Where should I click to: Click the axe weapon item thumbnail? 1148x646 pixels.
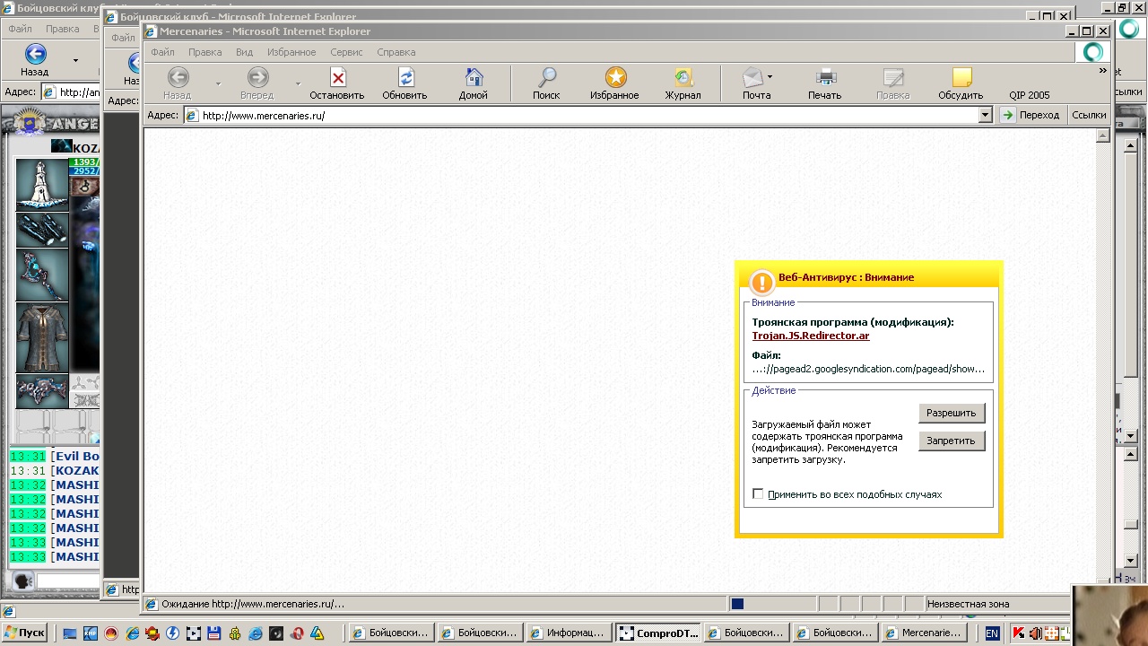coord(41,275)
